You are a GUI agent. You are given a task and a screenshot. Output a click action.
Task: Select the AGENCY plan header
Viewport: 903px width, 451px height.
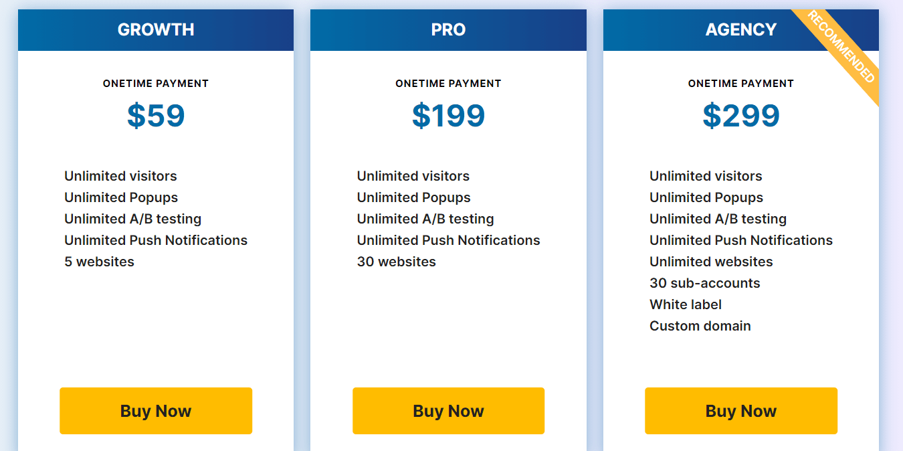(x=740, y=29)
